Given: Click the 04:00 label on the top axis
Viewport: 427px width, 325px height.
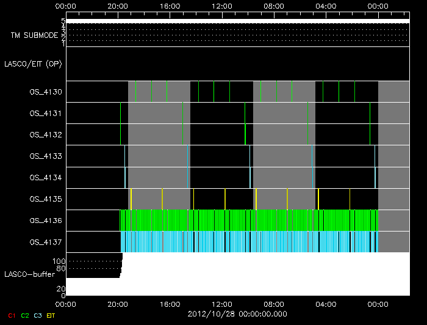Looking at the screenshot, I should (326, 6).
